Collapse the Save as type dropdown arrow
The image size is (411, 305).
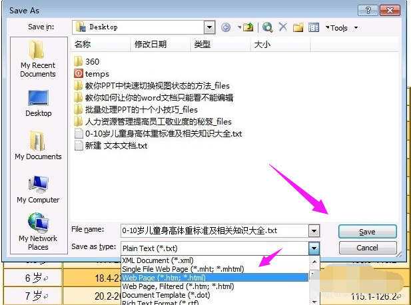point(314,248)
